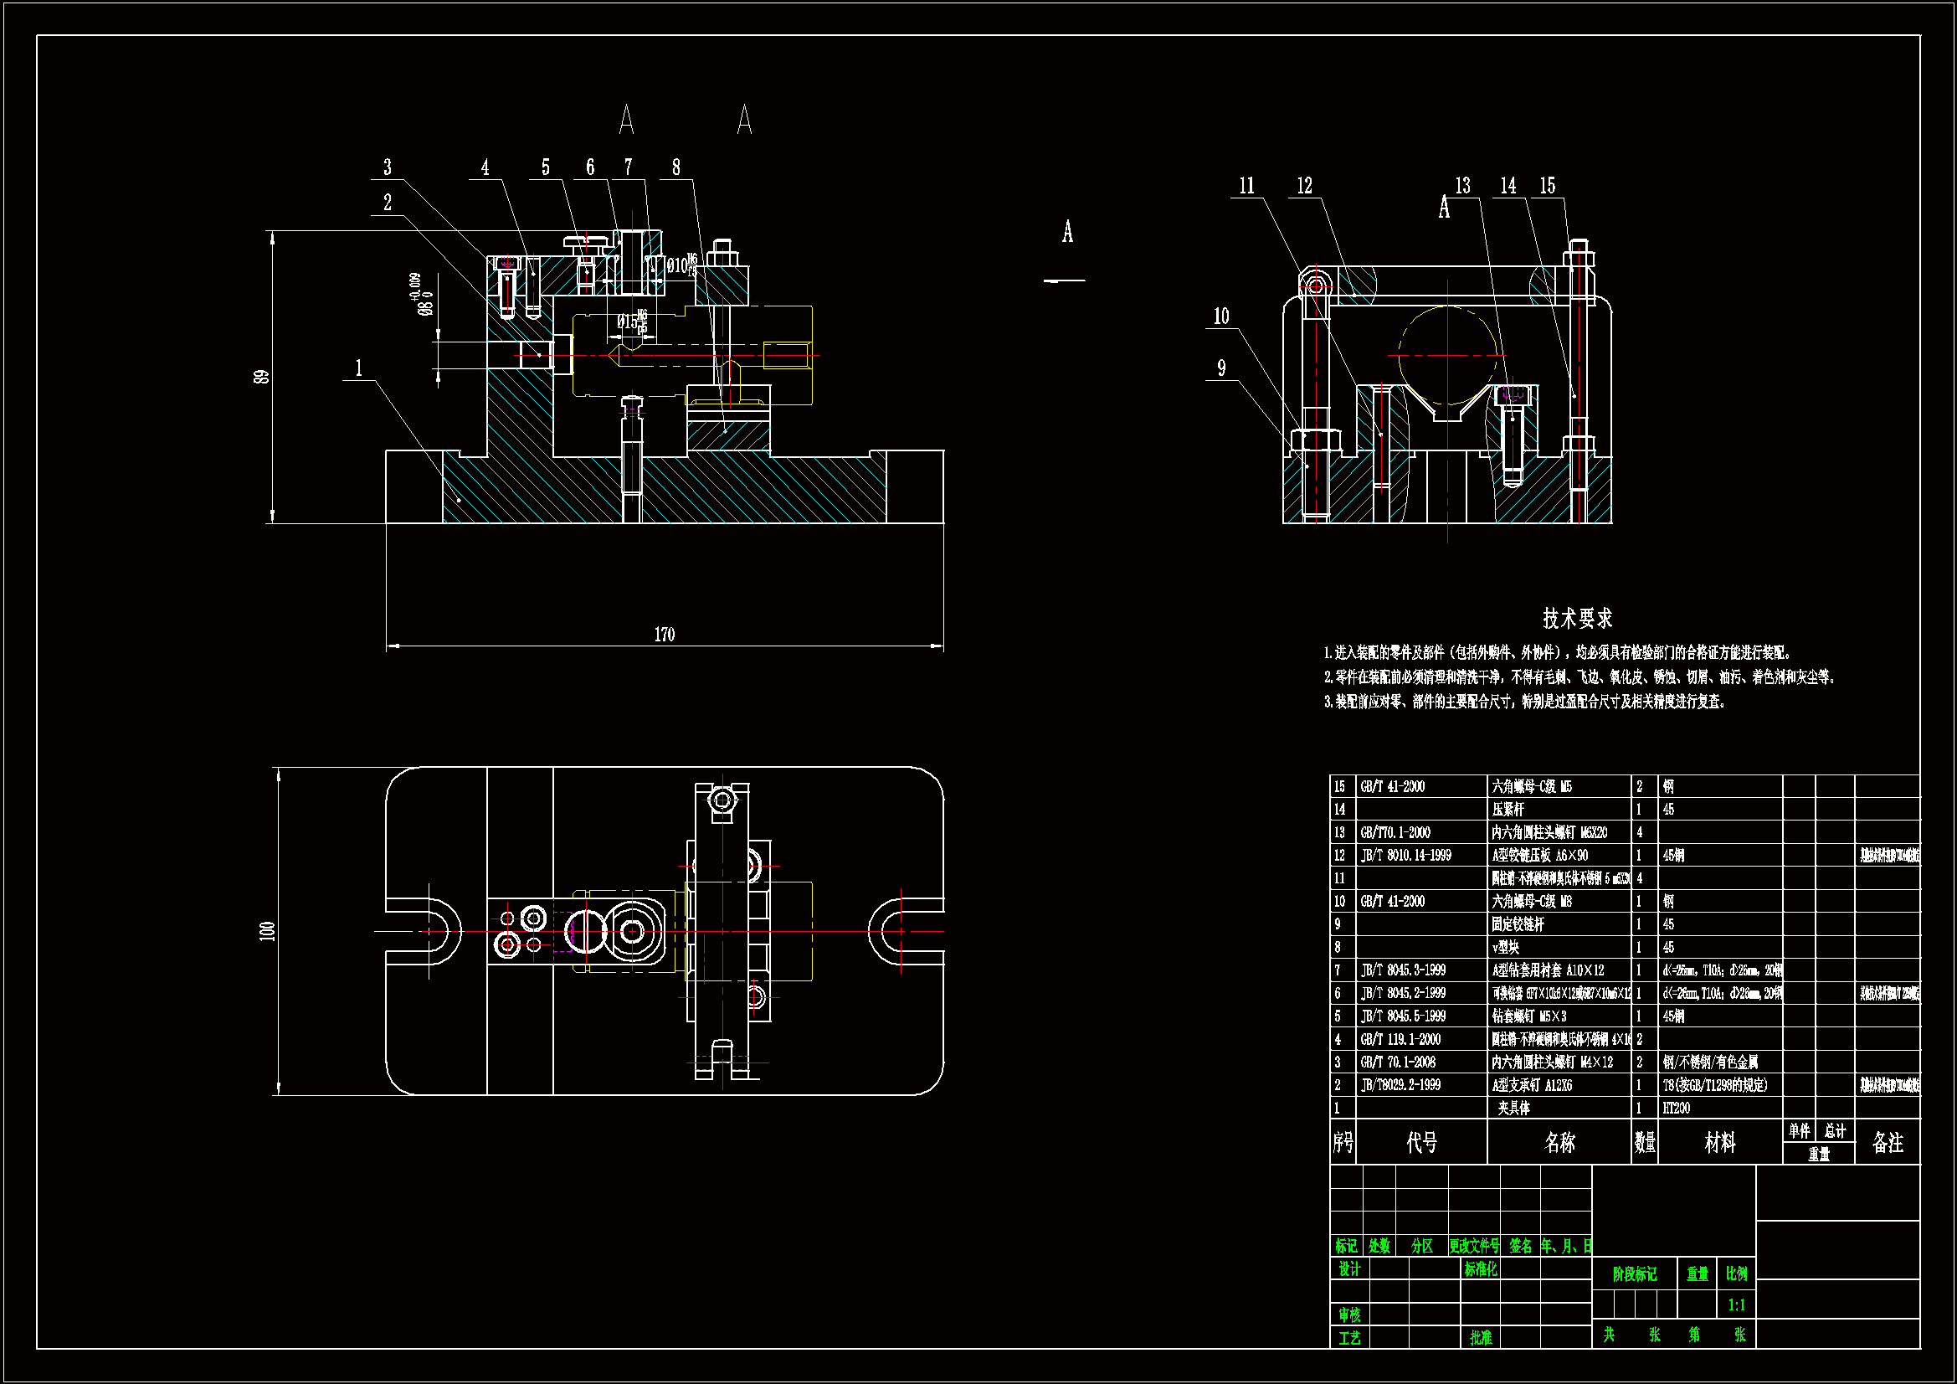Click part balloon number 9 label
1957x1384 pixels.
coord(1220,368)
